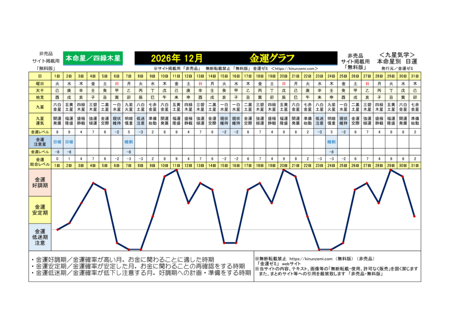Select the 曜日 row header

(40, 84)
